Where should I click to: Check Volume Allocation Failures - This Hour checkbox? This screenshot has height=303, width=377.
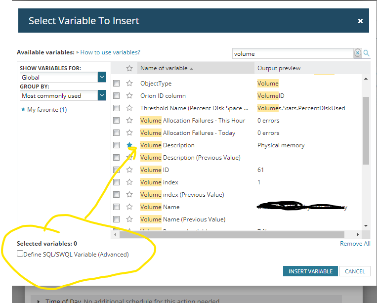point(117,120)
